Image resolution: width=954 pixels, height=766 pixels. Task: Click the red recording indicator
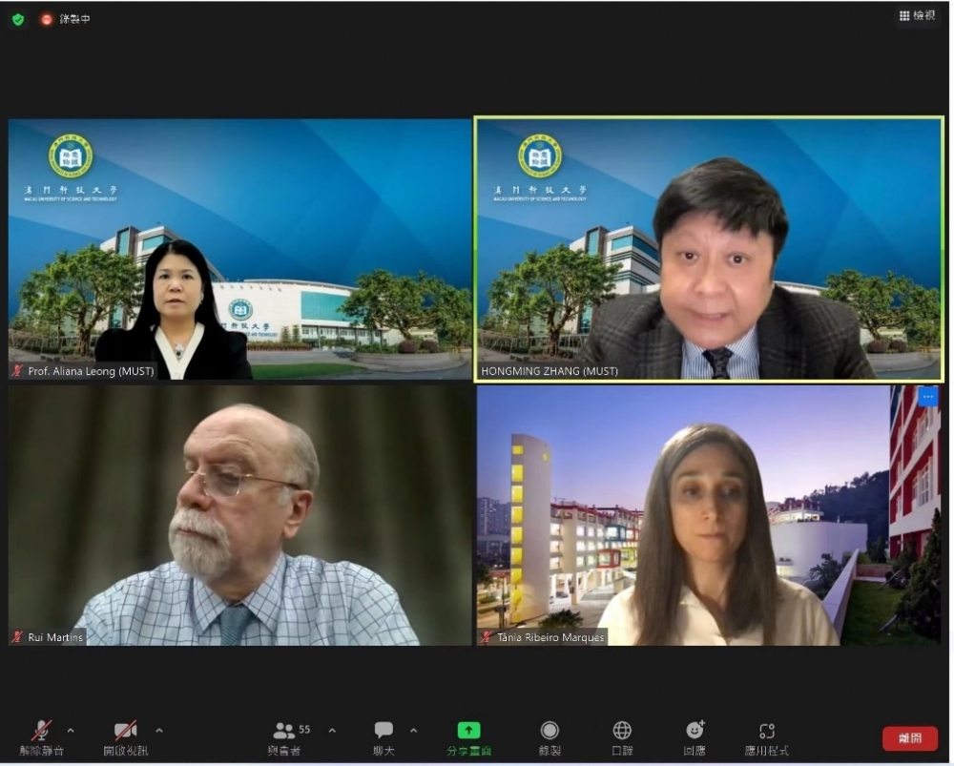coord(46,19)
